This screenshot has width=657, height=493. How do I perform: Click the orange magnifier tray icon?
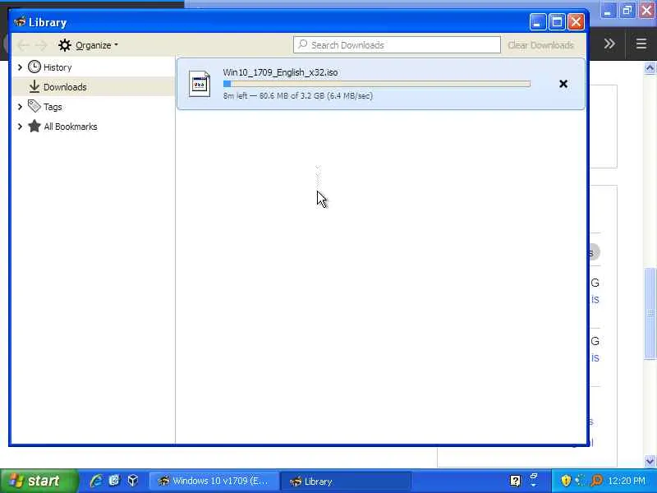(x=597, y=481)
